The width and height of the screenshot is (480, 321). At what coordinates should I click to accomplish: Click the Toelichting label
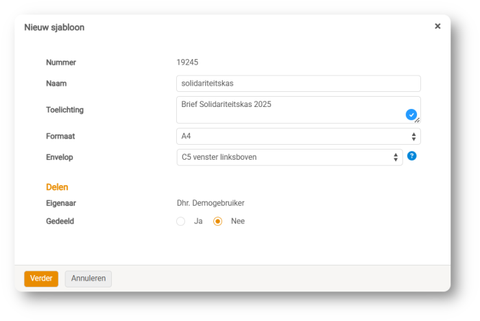point(64,110)
